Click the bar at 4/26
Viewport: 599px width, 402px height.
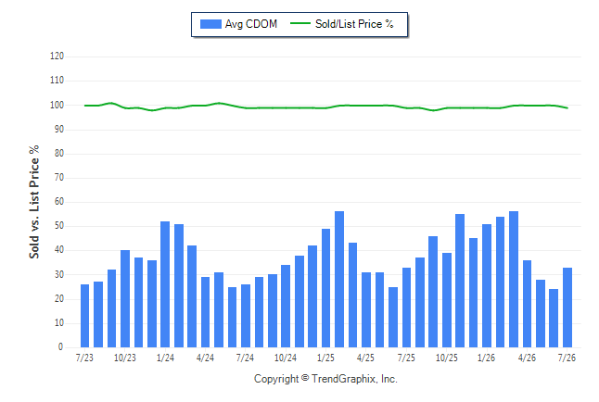(x=527, y=304)
